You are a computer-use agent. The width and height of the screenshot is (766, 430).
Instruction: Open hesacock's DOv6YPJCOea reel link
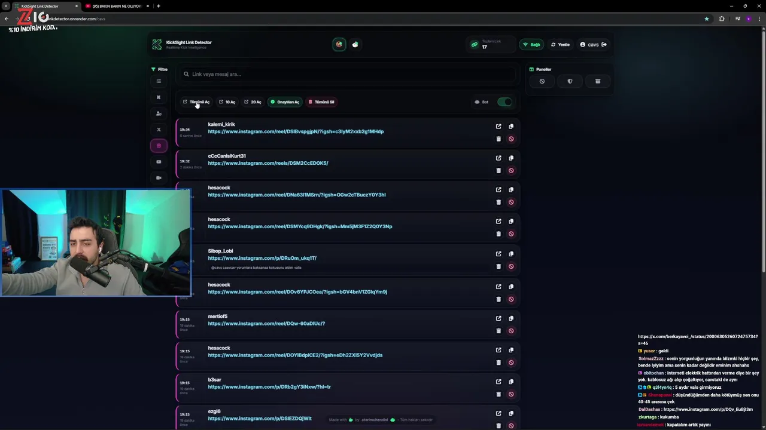coord(297,292)
